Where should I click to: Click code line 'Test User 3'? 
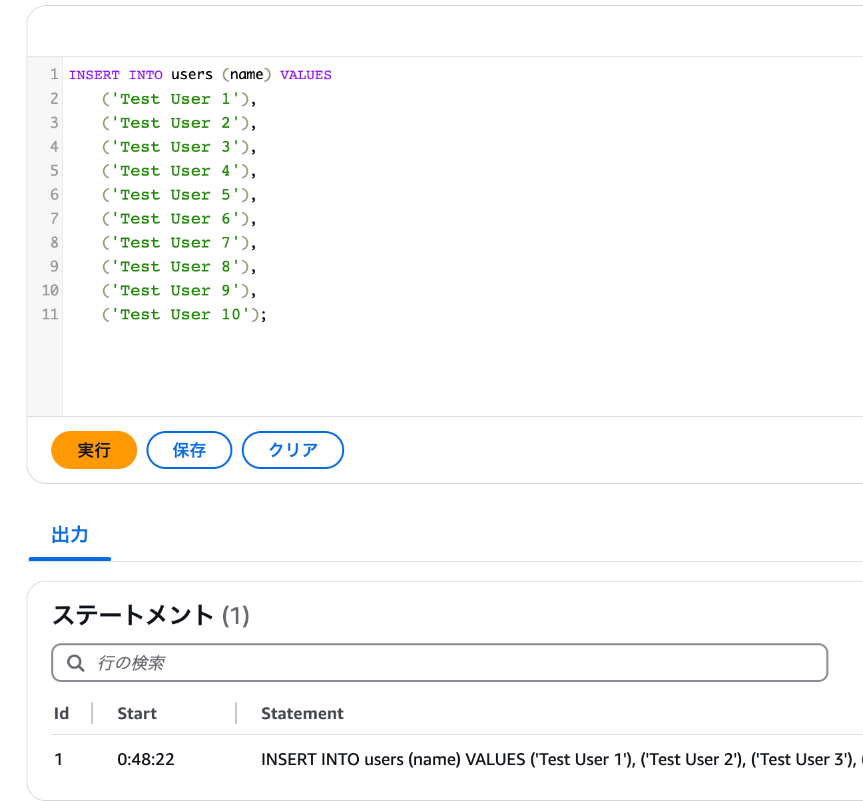coord(179,146)
